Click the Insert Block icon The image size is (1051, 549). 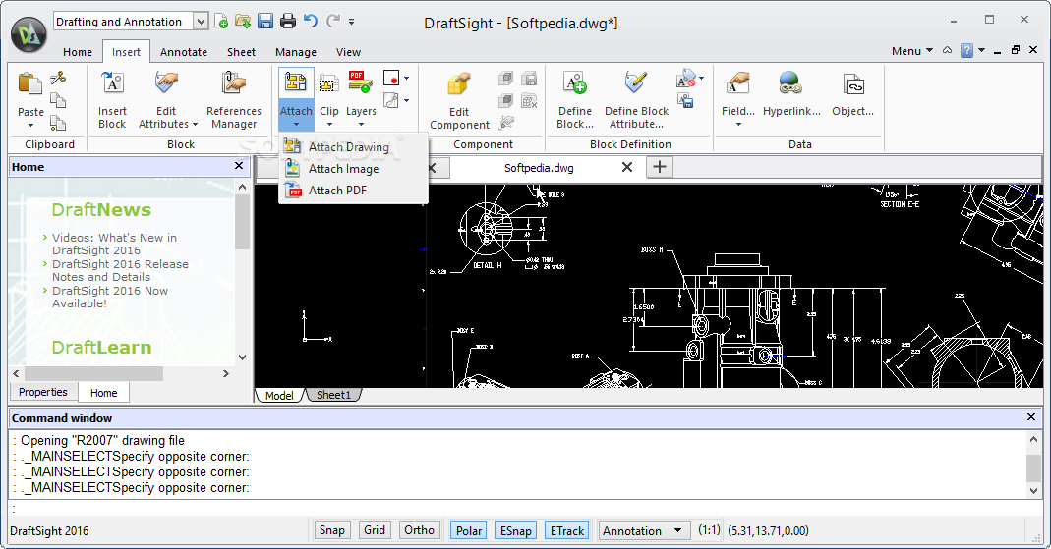pos(112,83)
